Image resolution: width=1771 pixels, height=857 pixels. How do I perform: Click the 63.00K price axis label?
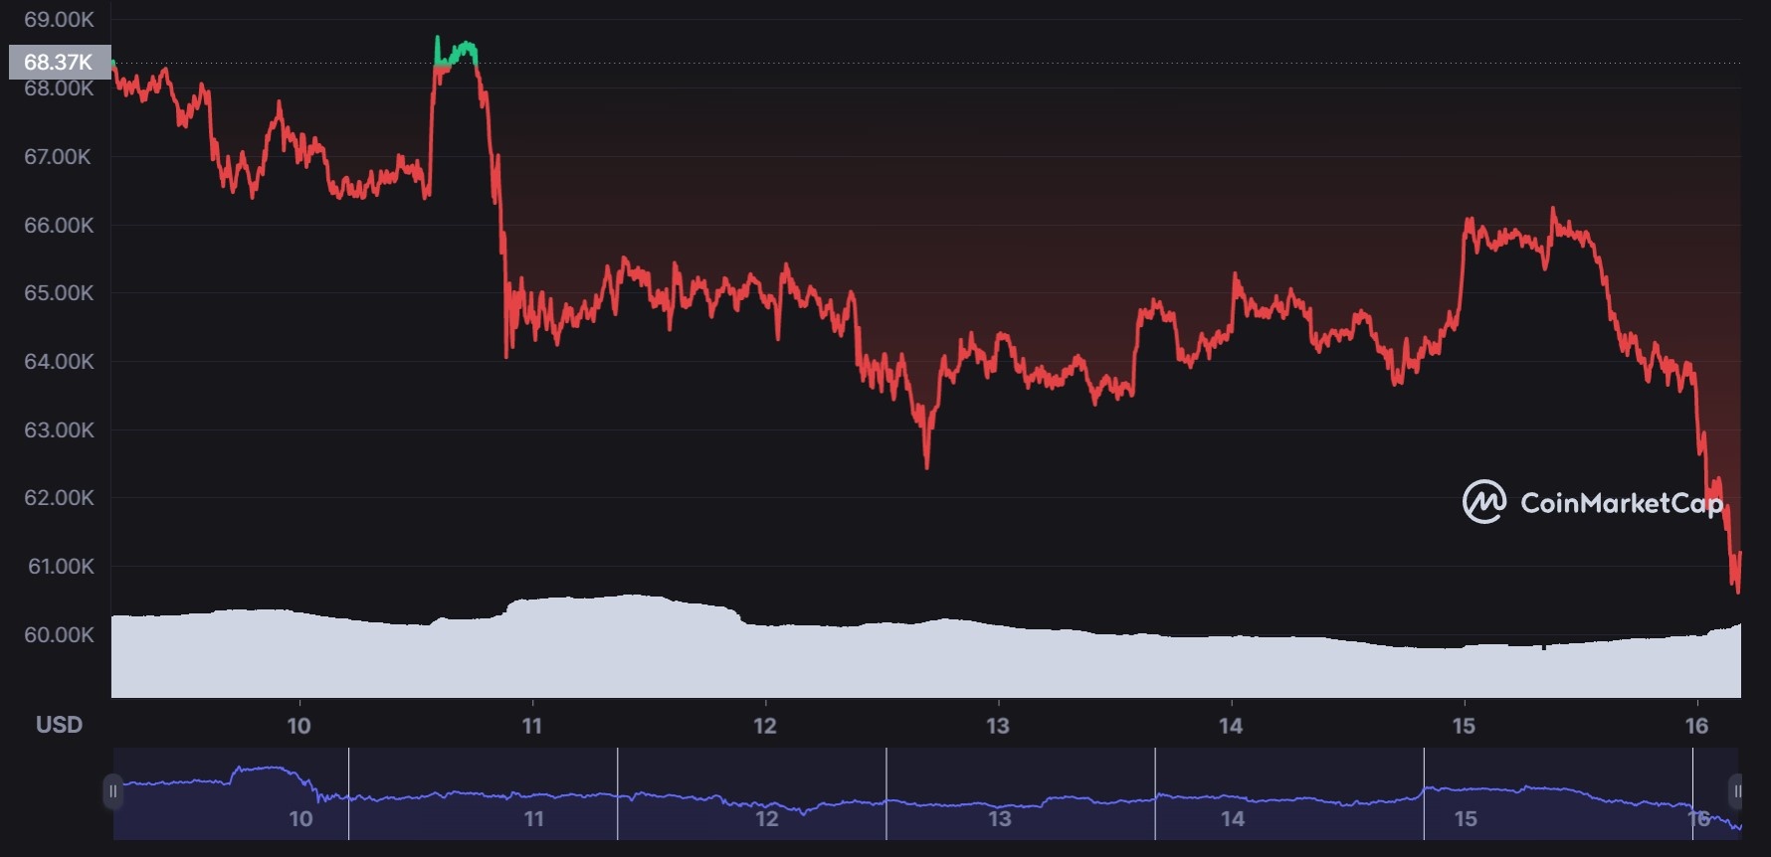click(59, 430)
